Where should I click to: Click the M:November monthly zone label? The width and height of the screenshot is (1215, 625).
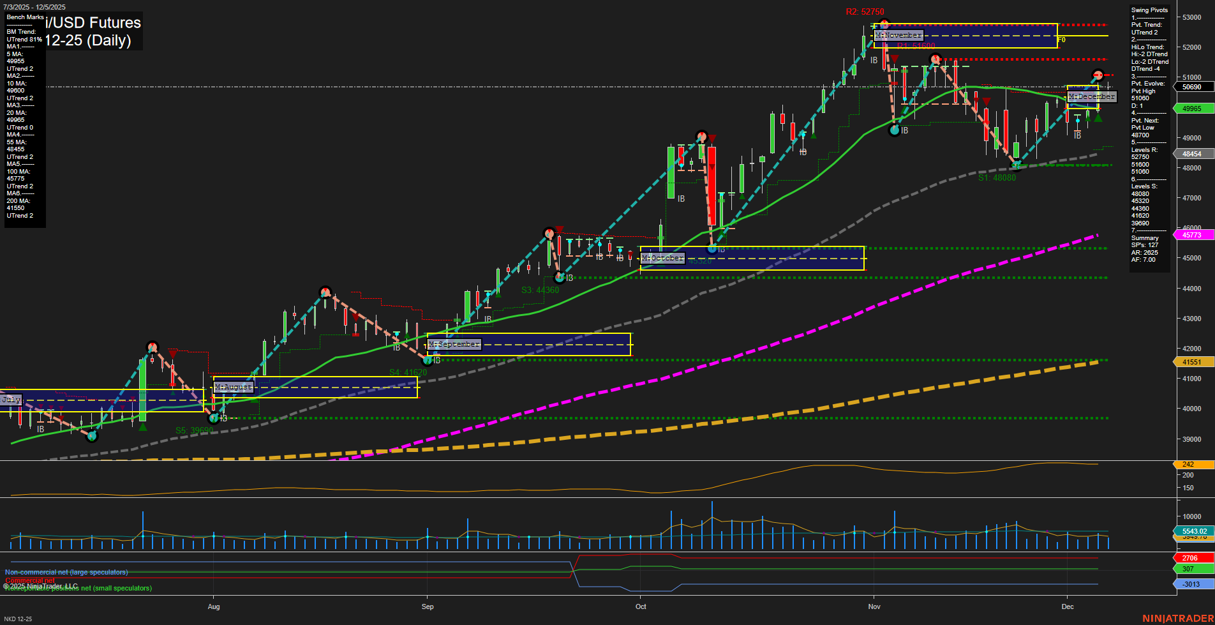pyautogui.click(x=898, y=35)
